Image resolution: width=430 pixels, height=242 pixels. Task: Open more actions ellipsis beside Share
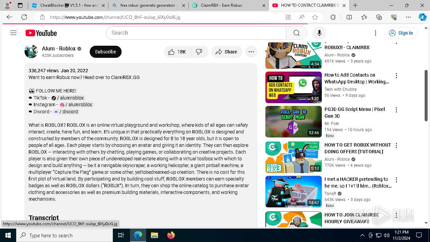pos(251,52)
